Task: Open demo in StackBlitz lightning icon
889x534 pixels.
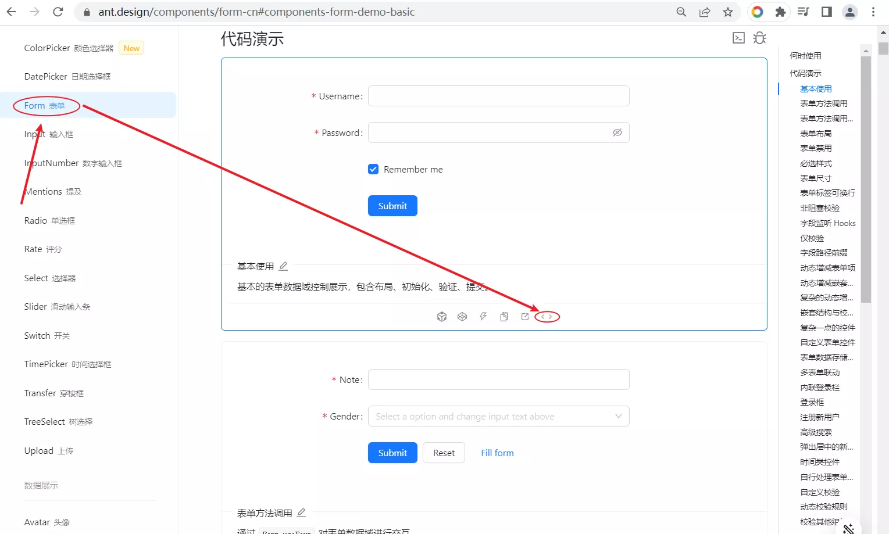Action: coord(483,317)
